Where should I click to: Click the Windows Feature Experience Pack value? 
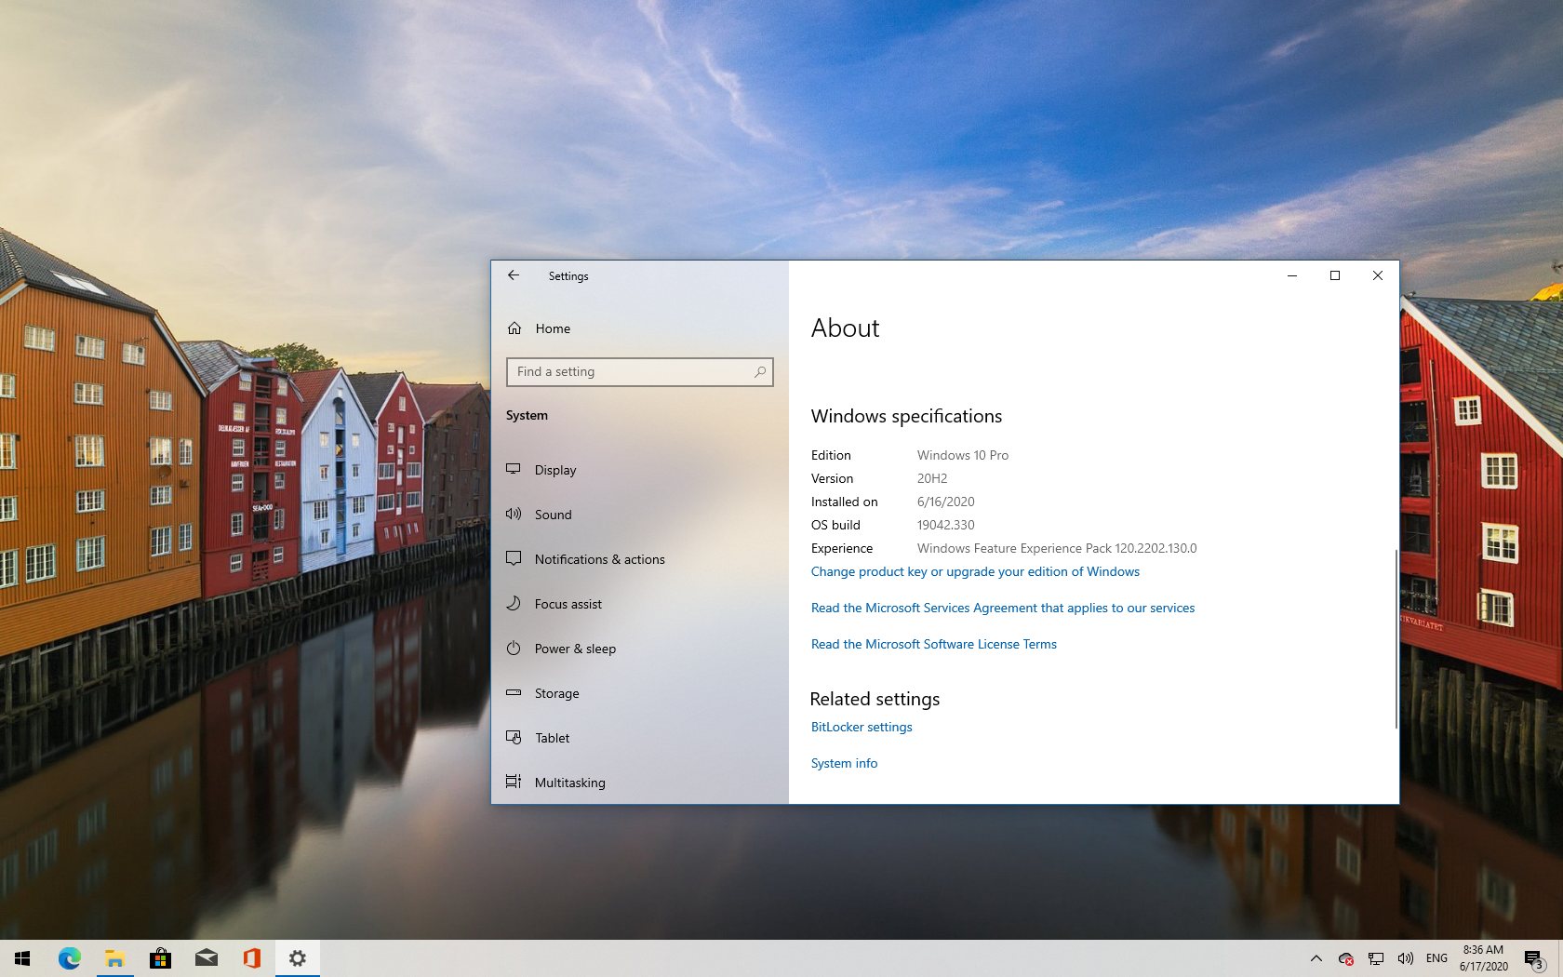[x=1057, y=548]
